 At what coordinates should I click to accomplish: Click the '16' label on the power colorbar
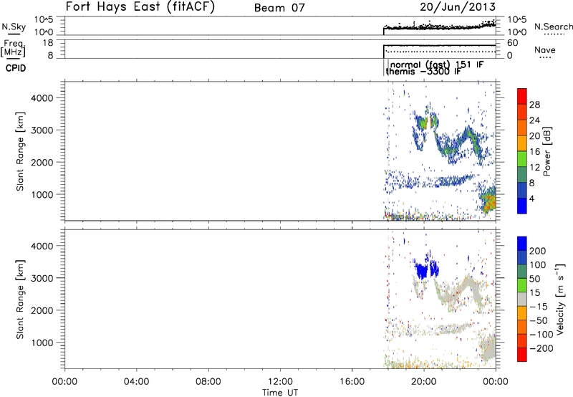point(534,152)
